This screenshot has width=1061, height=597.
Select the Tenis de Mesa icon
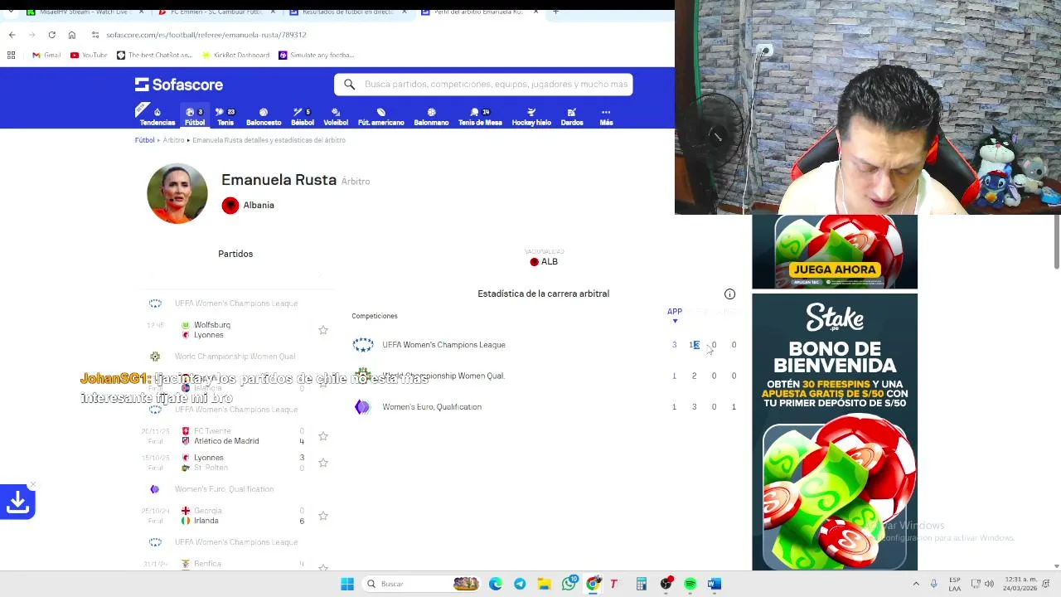(x=480, y=116)
